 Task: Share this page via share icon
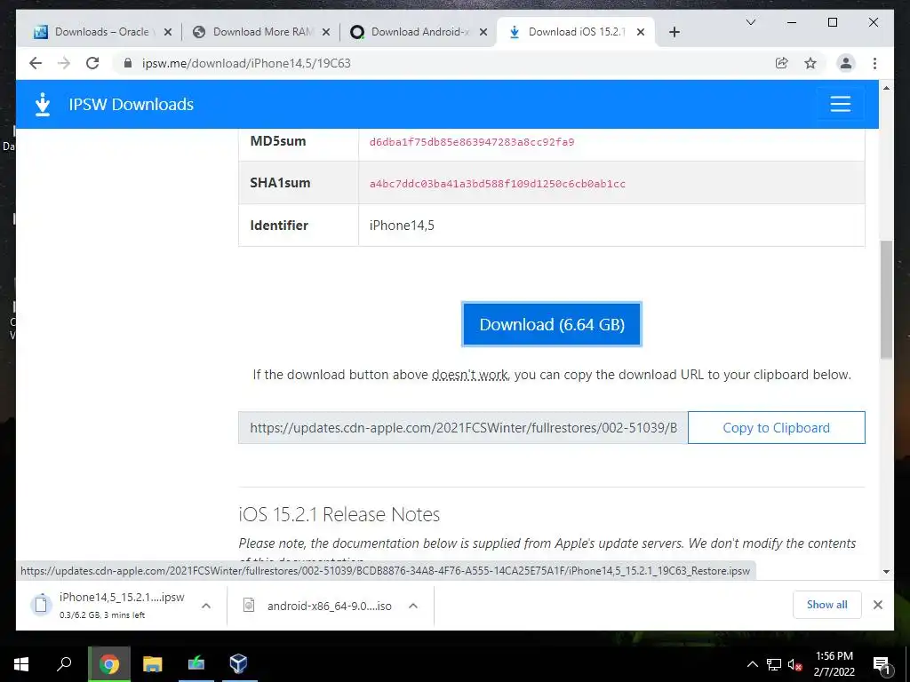click(782, 63)
